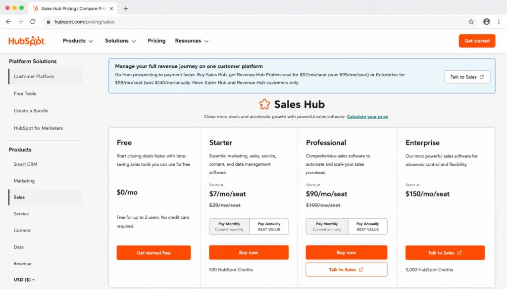Open the browser three-dot menu
Viewport: 507px width, 289px height.
point(499,22)
